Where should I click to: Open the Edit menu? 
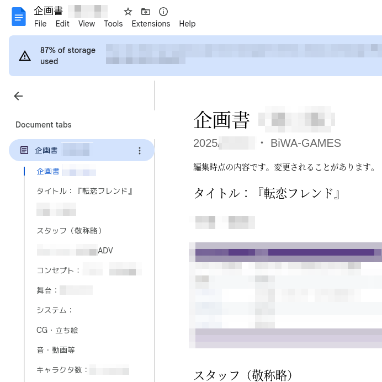62,24
